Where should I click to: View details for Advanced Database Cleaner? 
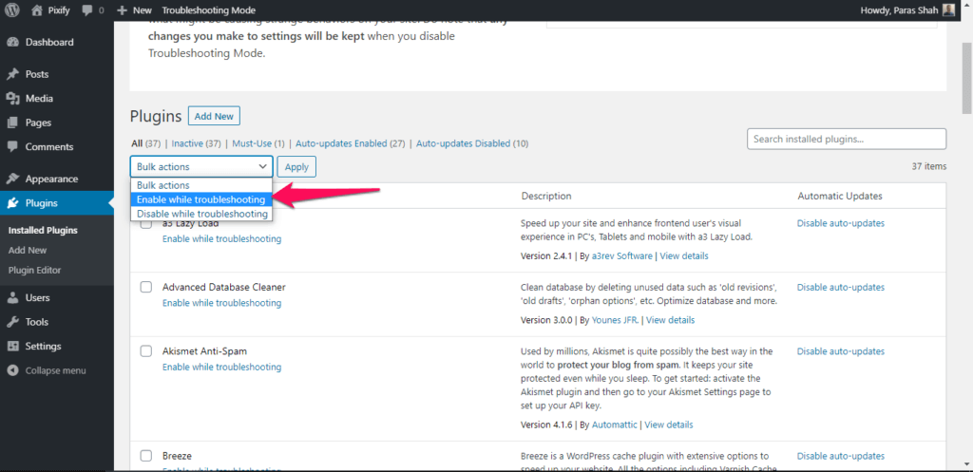[671, 320]
